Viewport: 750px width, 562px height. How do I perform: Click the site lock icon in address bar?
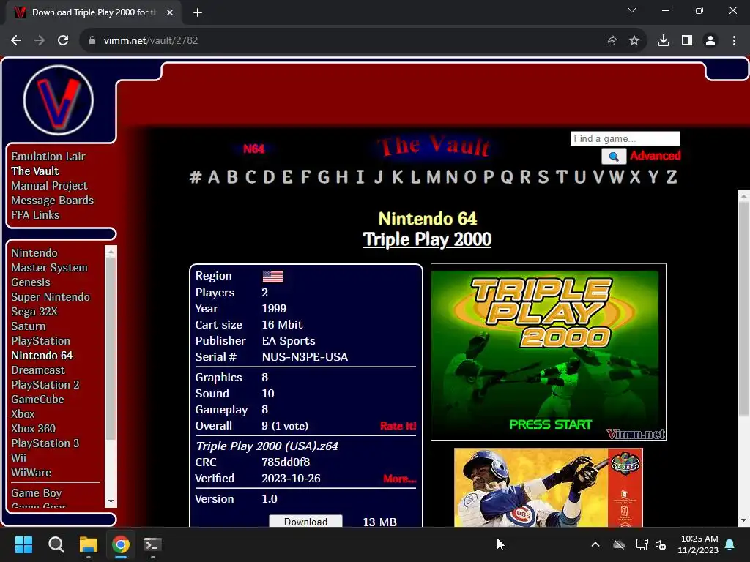92,41
